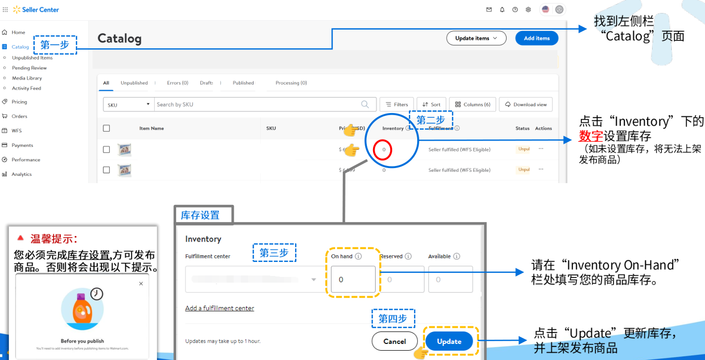Check the first item row checkbox
The image size is (705, 360).
107,149
